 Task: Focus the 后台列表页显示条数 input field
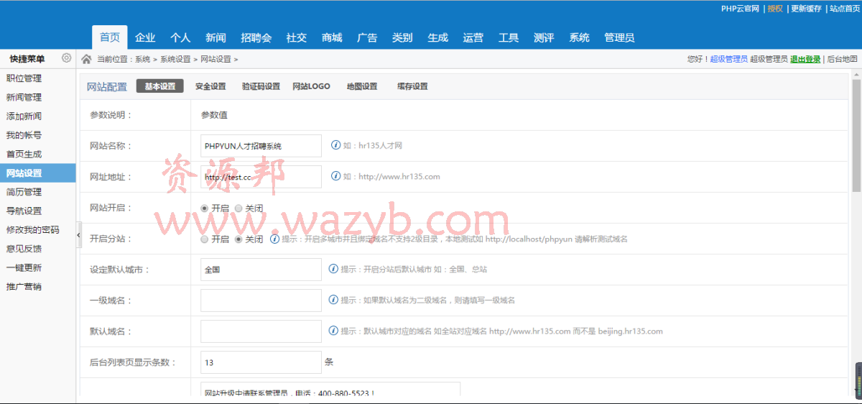click(261, 362)
